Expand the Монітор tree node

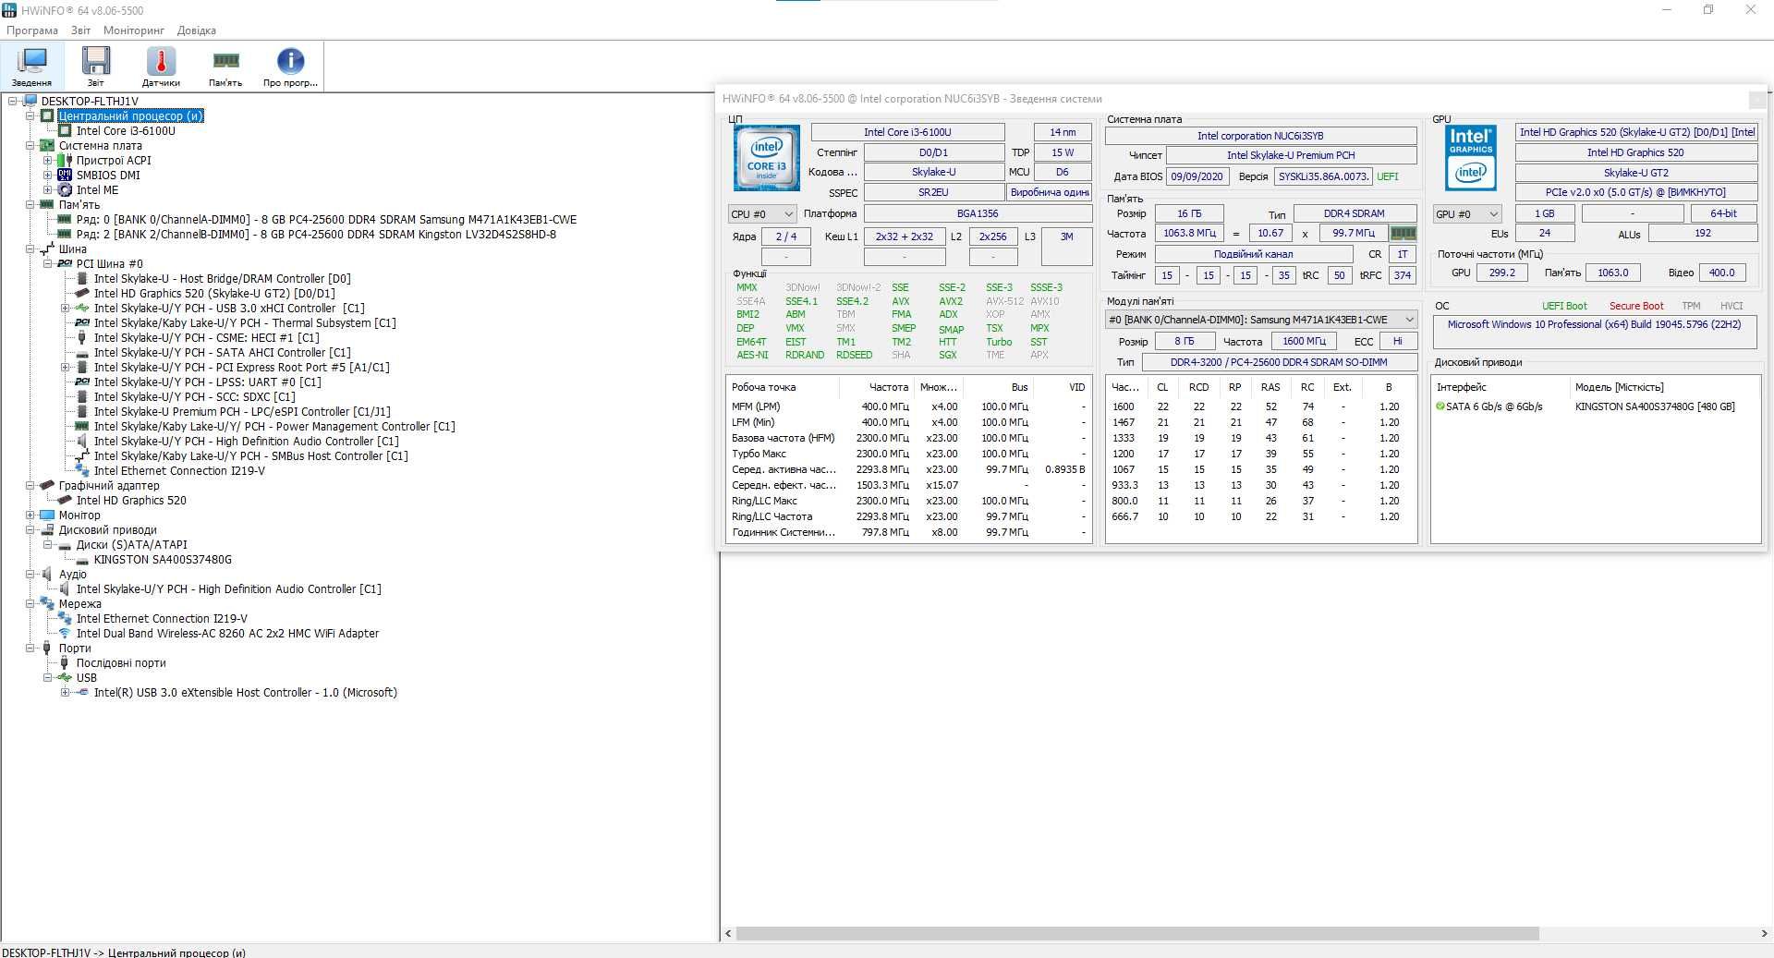click(x=30, y=515)
